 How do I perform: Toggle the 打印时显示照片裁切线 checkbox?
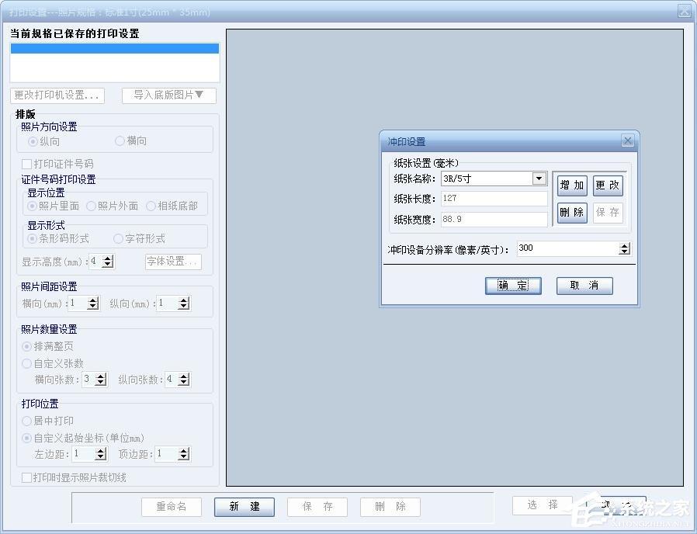pos(26,477)
